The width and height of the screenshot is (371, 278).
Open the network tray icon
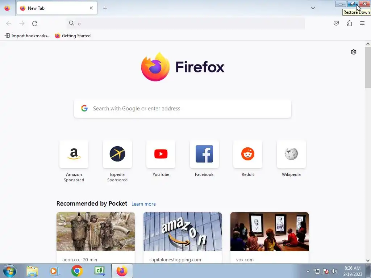click(317, 271)
